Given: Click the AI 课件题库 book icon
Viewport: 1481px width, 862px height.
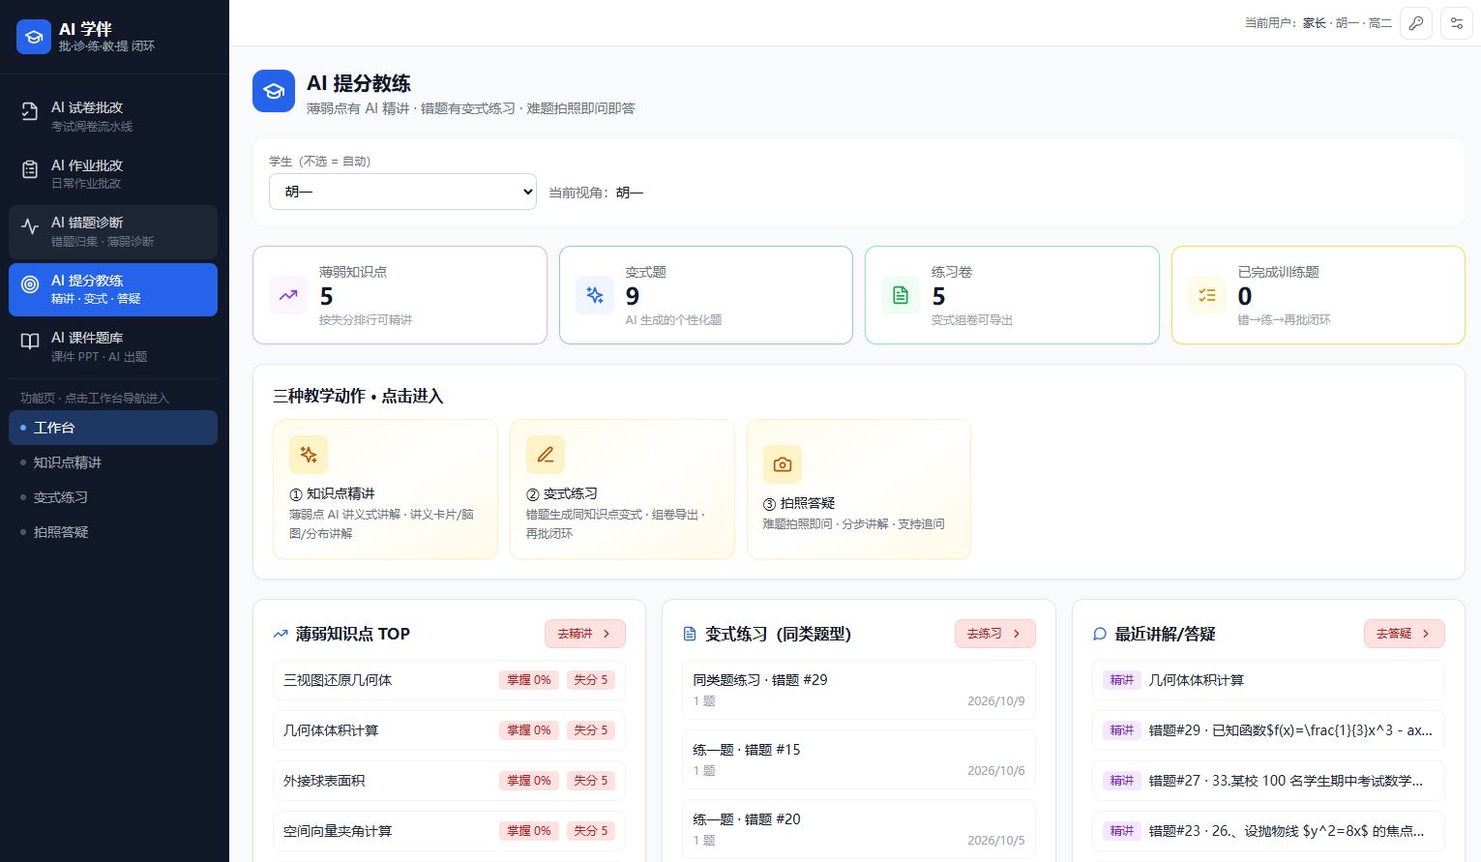Looking at the screenshot, I should pos(30,342).
